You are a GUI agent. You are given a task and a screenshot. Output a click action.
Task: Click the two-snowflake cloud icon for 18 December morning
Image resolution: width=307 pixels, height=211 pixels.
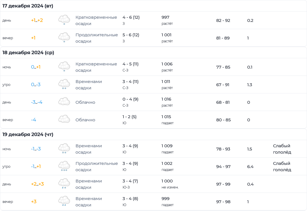(x=64, y=84)
